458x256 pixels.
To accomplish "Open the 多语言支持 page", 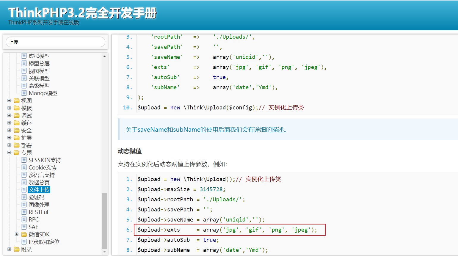I will tap(42, 175).
